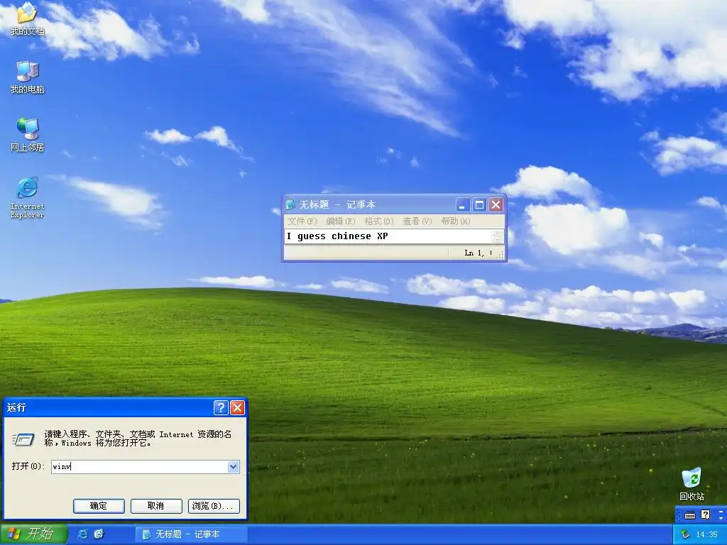Click the Run dialog help question button
Viewport: 727px width, 545px height.
pyautogui.click(x=221, y=407)
